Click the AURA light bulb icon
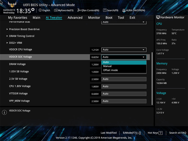 124,10
